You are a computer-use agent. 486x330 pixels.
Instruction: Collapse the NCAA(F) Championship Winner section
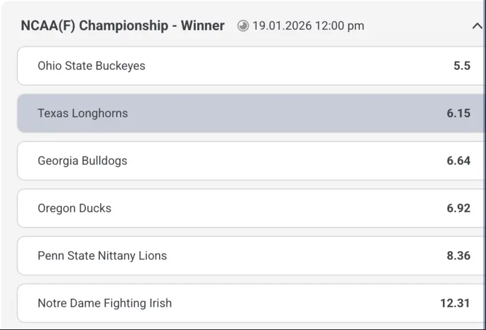[x=477, y=26]
